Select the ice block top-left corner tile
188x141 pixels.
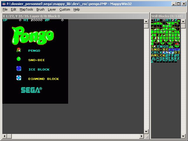click(x=170, y=50)
